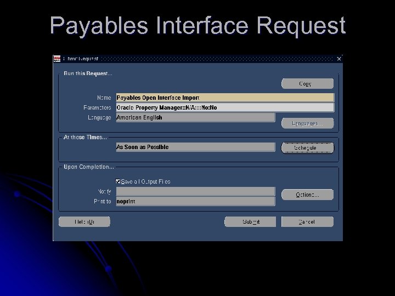Click the Help button

point(84,222)
